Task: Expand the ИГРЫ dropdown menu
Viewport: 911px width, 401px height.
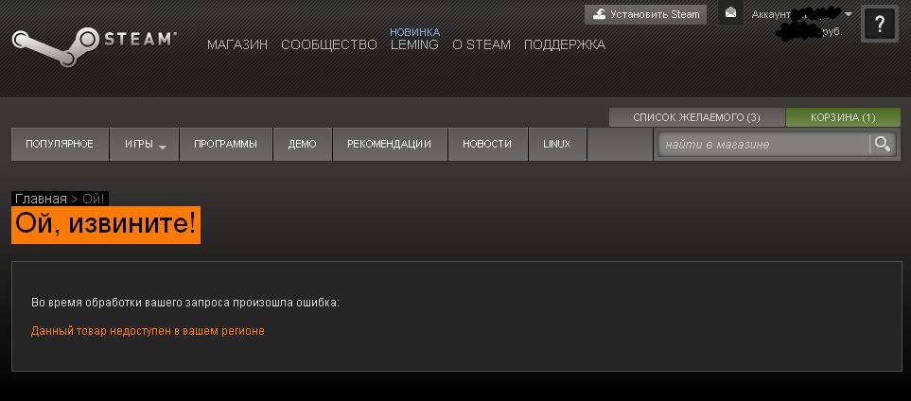Action: tap(144, 144)
